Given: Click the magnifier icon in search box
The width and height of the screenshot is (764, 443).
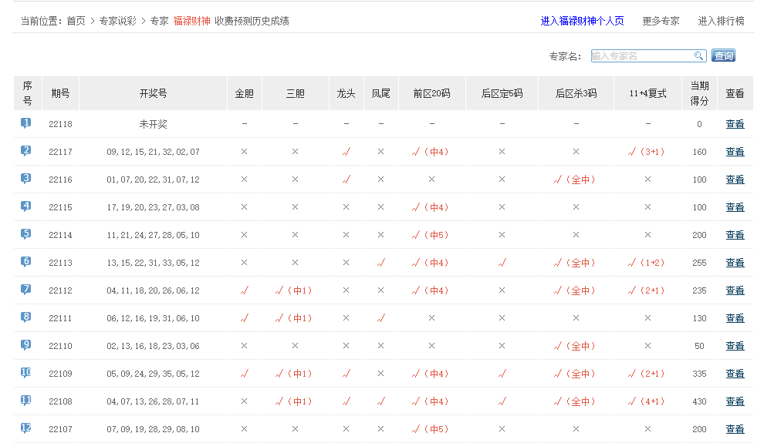Looking at the screenshot, I should click(x=698, y=55).
